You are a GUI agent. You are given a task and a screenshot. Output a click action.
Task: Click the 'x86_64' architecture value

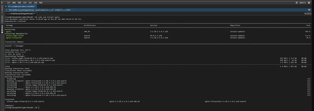click(87, 31)
